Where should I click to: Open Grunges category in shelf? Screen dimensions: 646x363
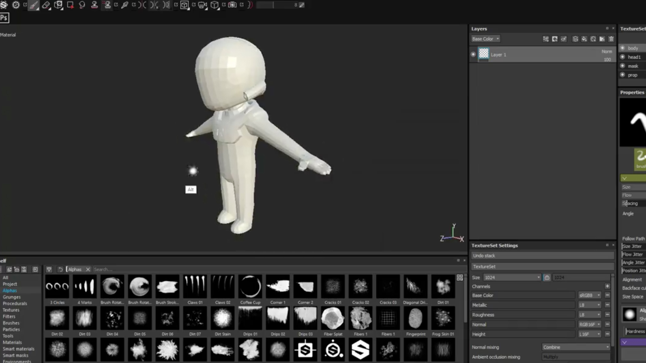[x=12, y=297]
